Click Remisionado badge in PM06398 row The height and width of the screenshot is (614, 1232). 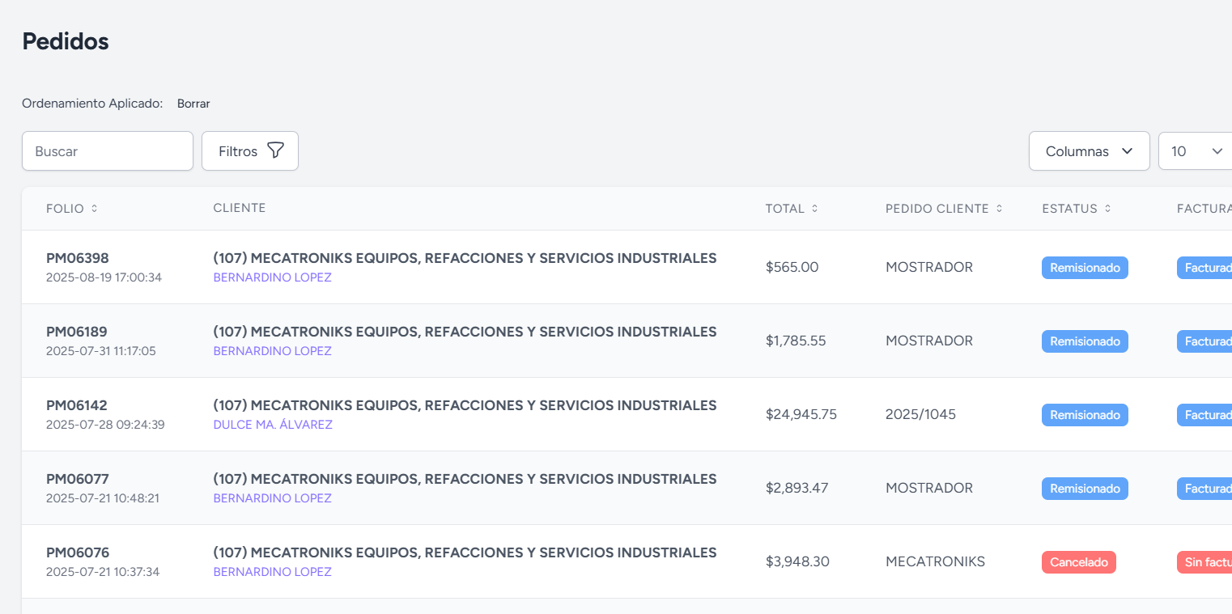click(x=1085, y=268)
